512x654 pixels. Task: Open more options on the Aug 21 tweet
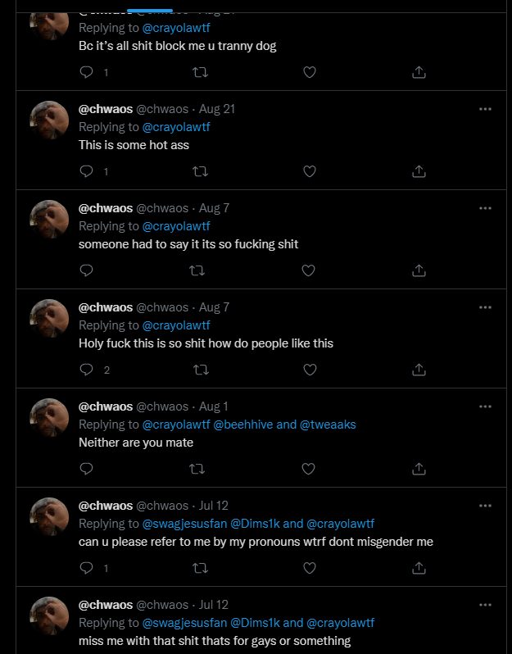pyautogui.click(x=485, y=109)
